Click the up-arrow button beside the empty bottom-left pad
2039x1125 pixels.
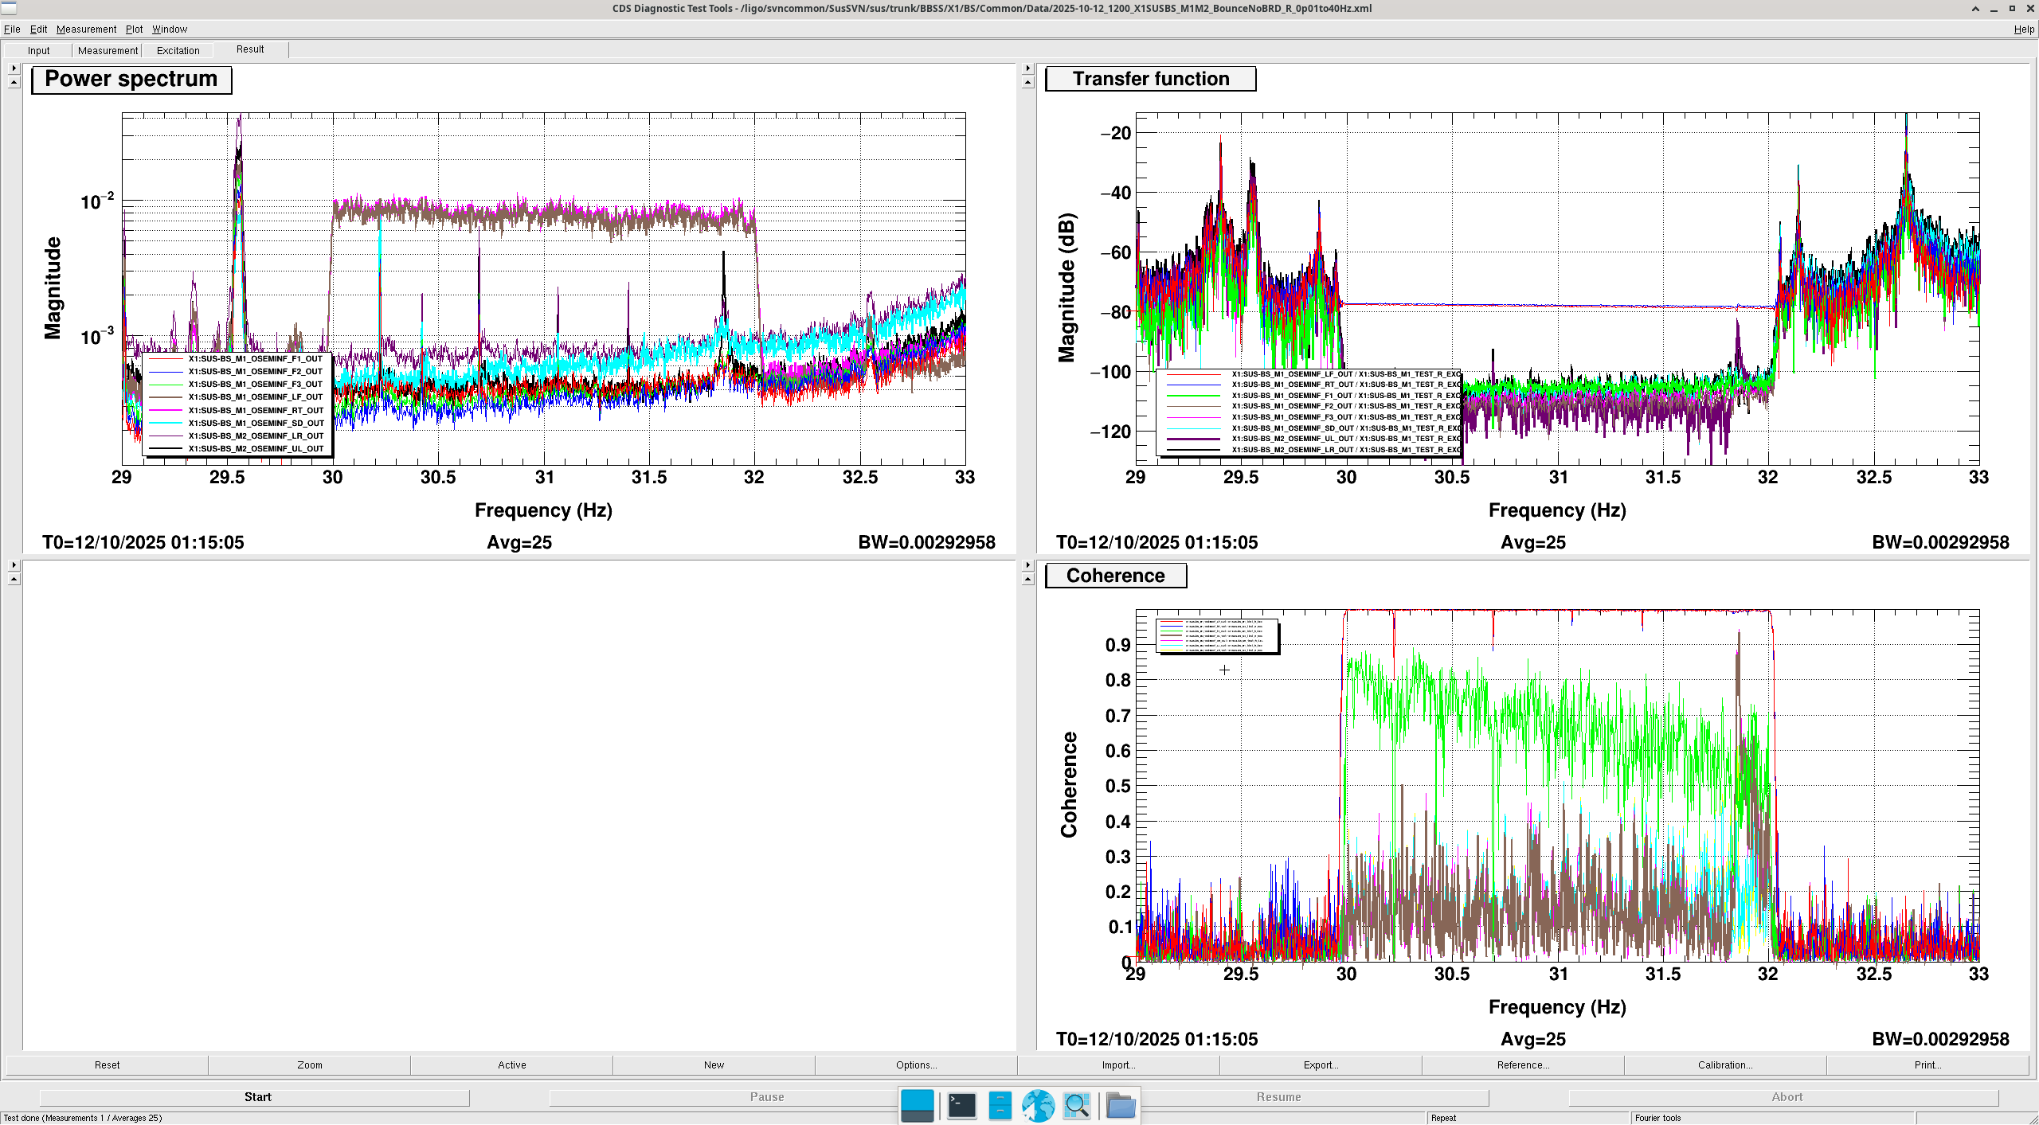tap(14, 579)
